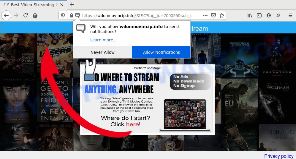Screen dimensions: 296x159
Task: Open page actions three-dot menu
Action: pyautogui.click(x=205, y=15)
